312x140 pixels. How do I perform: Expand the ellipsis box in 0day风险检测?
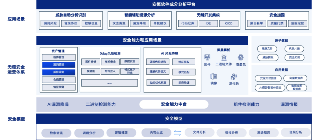click(x=109, y=83)
